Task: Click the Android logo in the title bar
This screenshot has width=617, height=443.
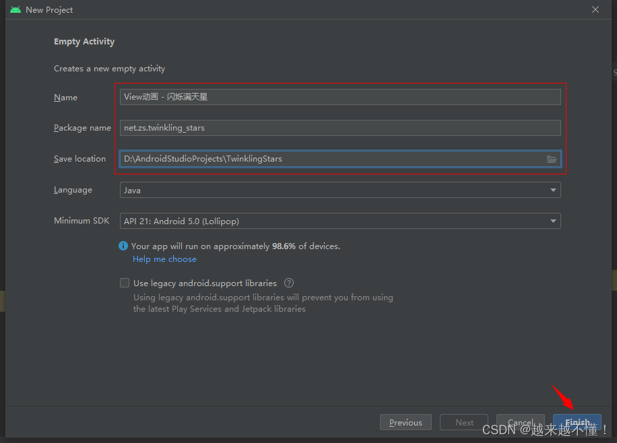Action: tap(15, 10)
